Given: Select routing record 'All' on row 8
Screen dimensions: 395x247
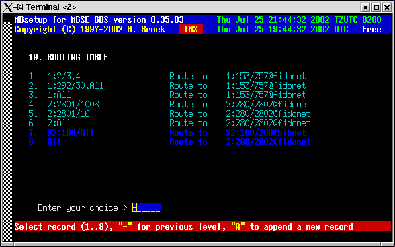Looking at the screenshot, I should point(54,142).
